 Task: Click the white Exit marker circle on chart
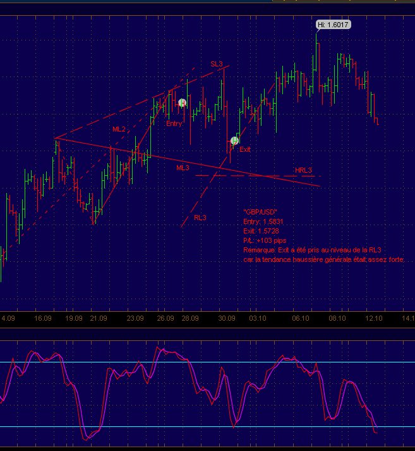click(234, 140)
